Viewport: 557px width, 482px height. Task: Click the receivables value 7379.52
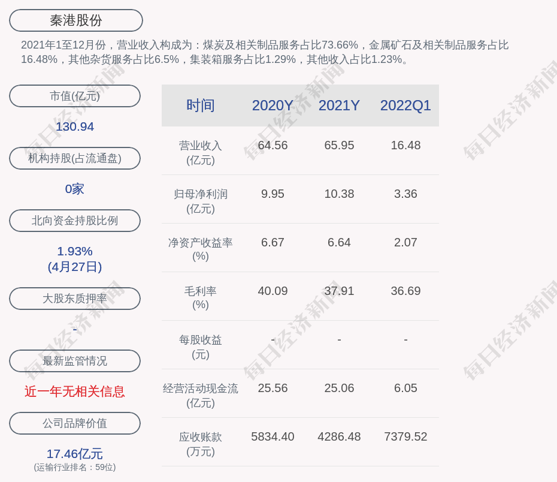[x=405, y=437]
